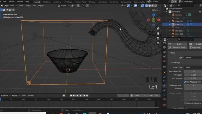The width and height of the screenshot is (202, 114).
Task: Open Global transform orientation dropdown
Action: pyautogui.click(x=64, y=6)
